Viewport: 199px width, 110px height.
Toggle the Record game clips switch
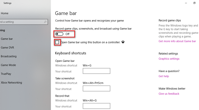[59, 34]
